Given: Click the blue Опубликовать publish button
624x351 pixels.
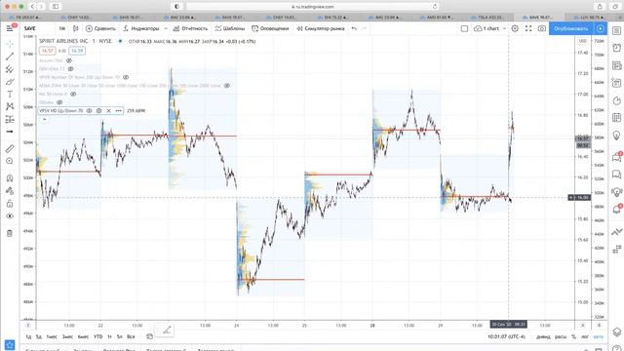Looking at the screenshot, I should click(x=570, y=28).
